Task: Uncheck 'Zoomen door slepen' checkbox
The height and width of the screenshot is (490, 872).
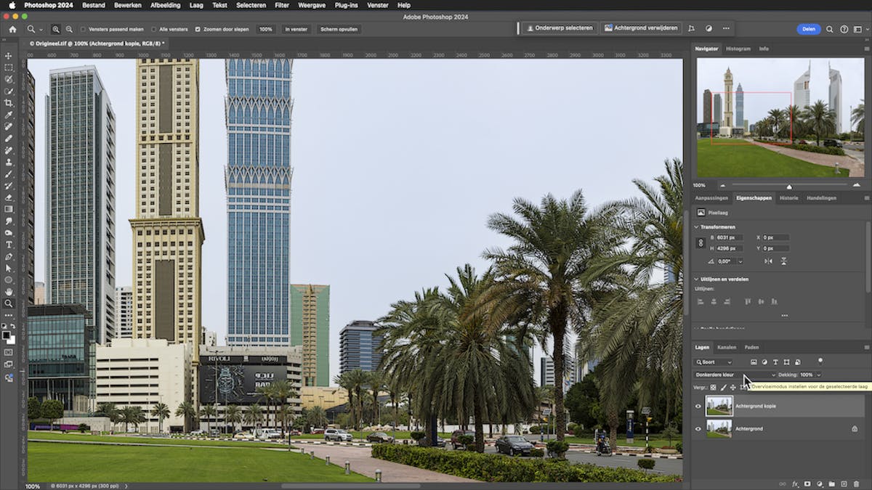Action: pos(198,29)
